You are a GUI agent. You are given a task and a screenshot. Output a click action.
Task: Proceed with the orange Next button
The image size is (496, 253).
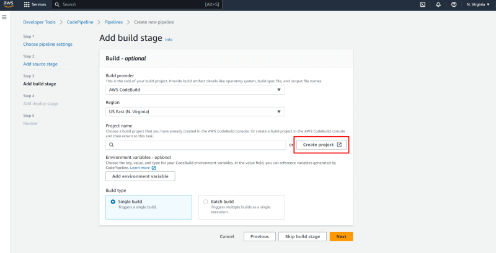tap(342, 236)
